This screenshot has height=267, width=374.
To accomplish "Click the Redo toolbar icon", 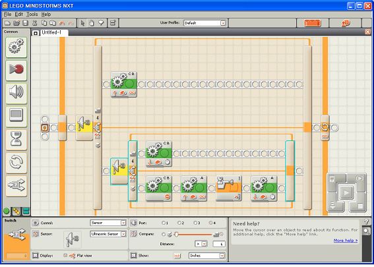I will tap(71, 23).
